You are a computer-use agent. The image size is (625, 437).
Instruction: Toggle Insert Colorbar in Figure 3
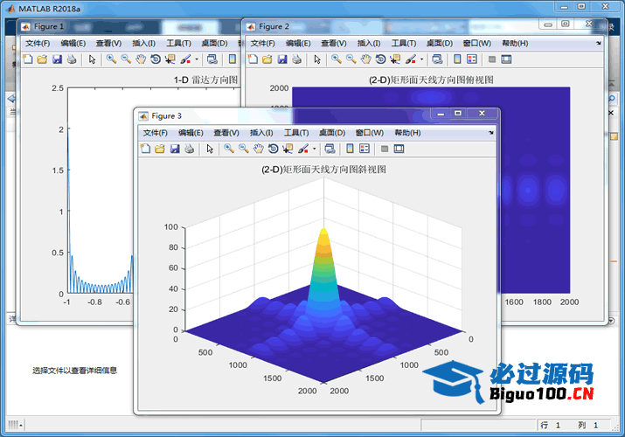(350, 149)
